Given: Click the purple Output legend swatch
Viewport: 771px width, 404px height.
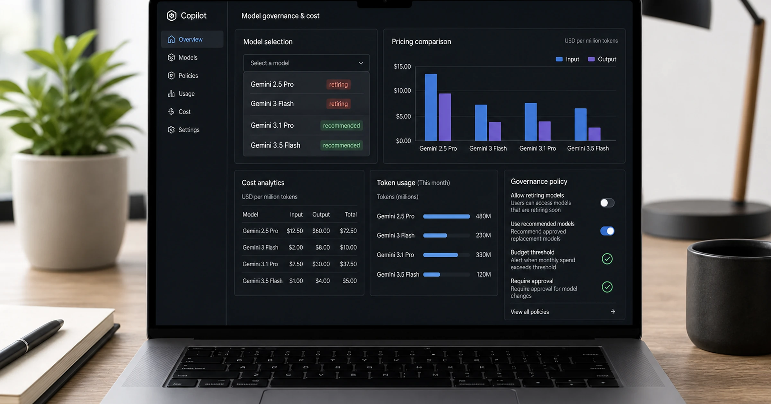Looking at the screenshot, I should click(x=591, y=59).
